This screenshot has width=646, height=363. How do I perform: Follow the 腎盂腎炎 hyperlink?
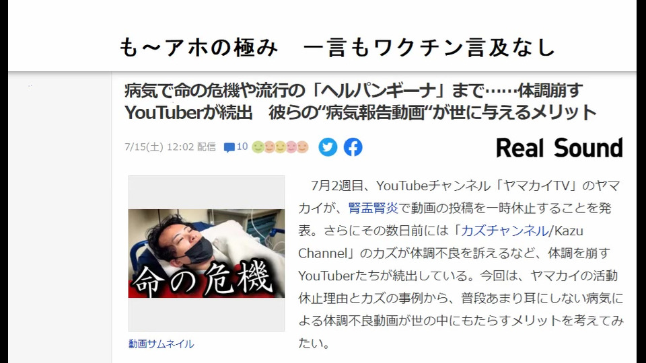point(373,208)
